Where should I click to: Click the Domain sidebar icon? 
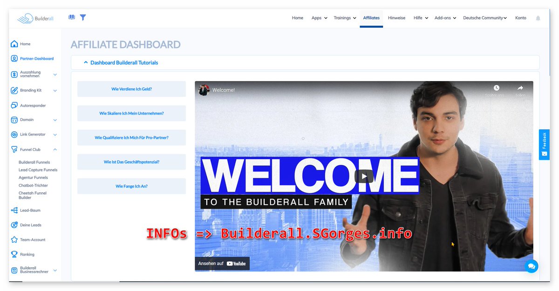14,120
